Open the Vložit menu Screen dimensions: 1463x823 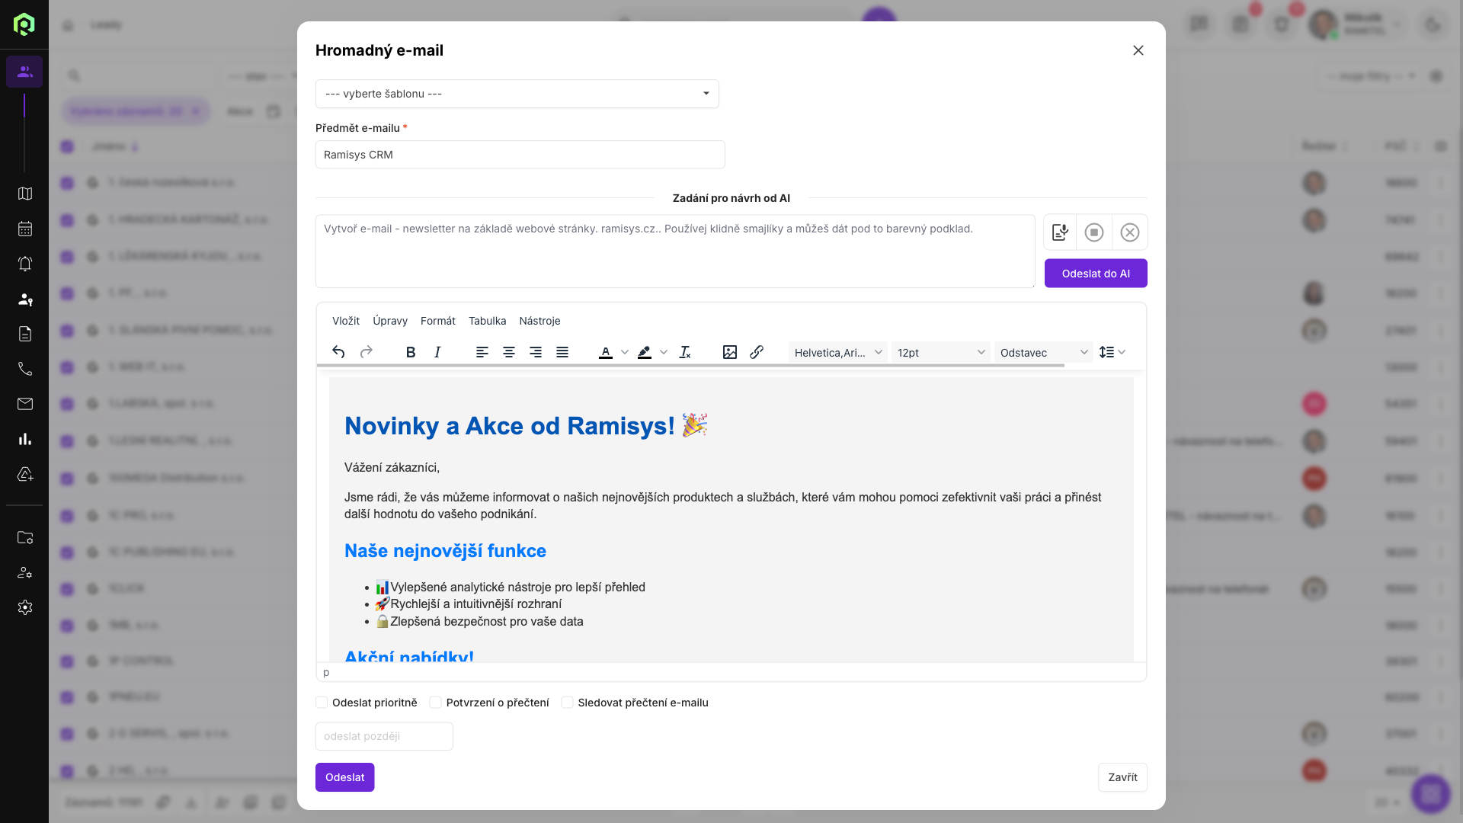tap(346, 321)
